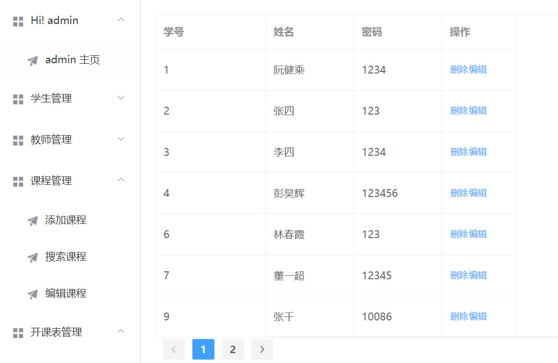Click grid icon next to 课程管理
Image resolution: width=558 pixels, height=363 pixels.
tap(18, 182)
